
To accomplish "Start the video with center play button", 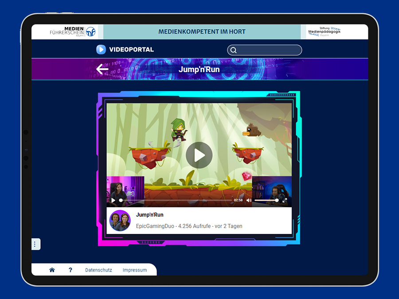I will coord(199,155).
